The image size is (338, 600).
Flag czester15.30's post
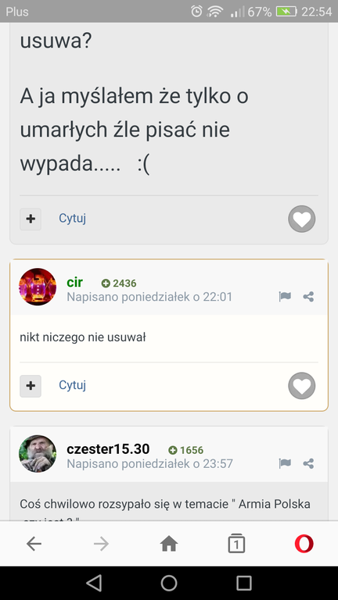(285, 464)
